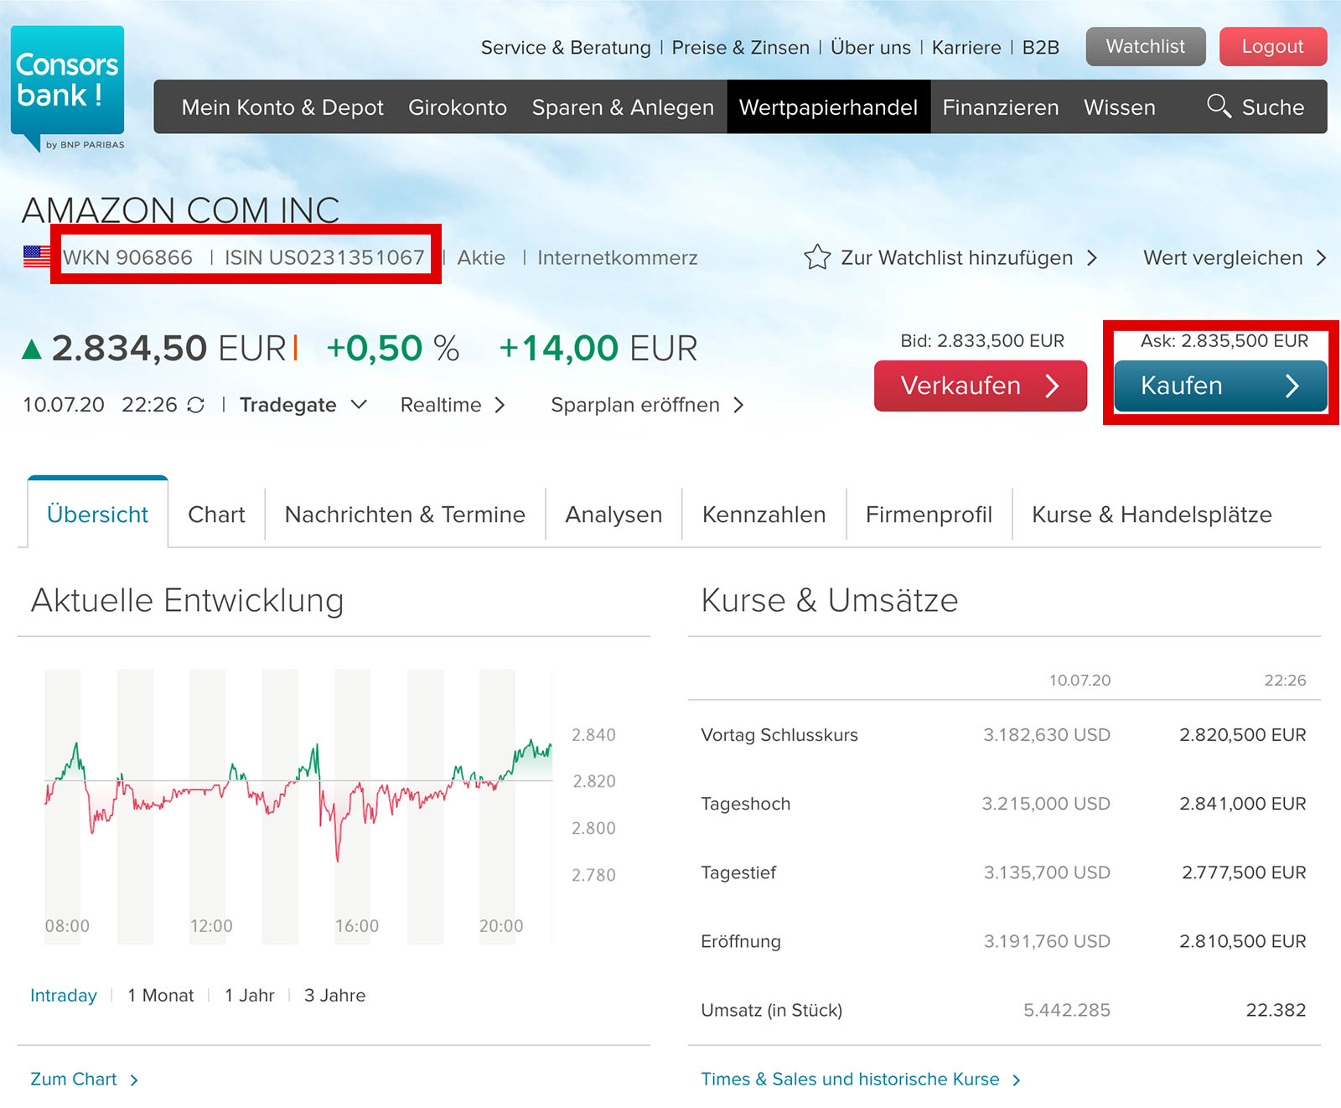Switch to the Kennzahlen tab

(764, 515)
